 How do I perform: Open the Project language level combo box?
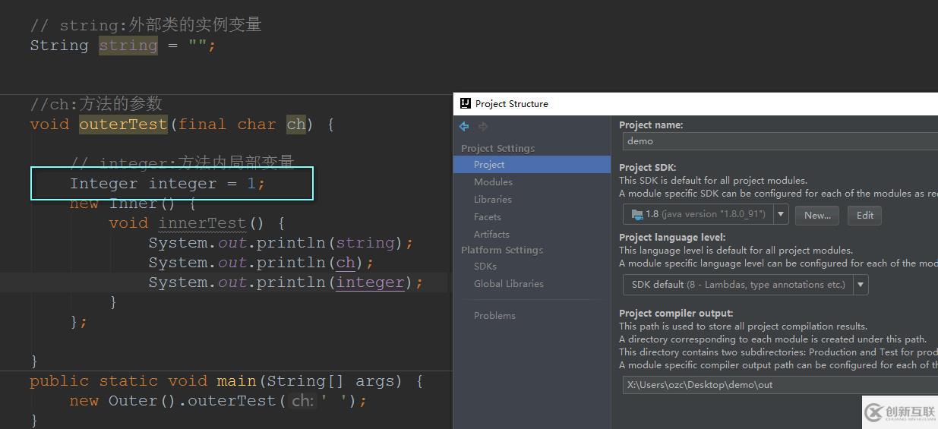(x=745, y=285)
